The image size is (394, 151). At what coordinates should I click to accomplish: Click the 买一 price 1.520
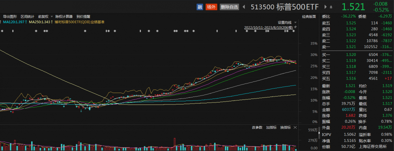[x=351, y=55]
